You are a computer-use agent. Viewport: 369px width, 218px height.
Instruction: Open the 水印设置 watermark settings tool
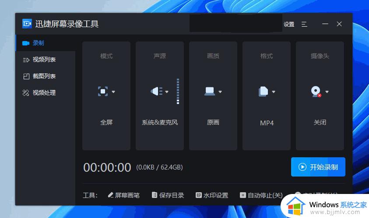tap(212, 195)
